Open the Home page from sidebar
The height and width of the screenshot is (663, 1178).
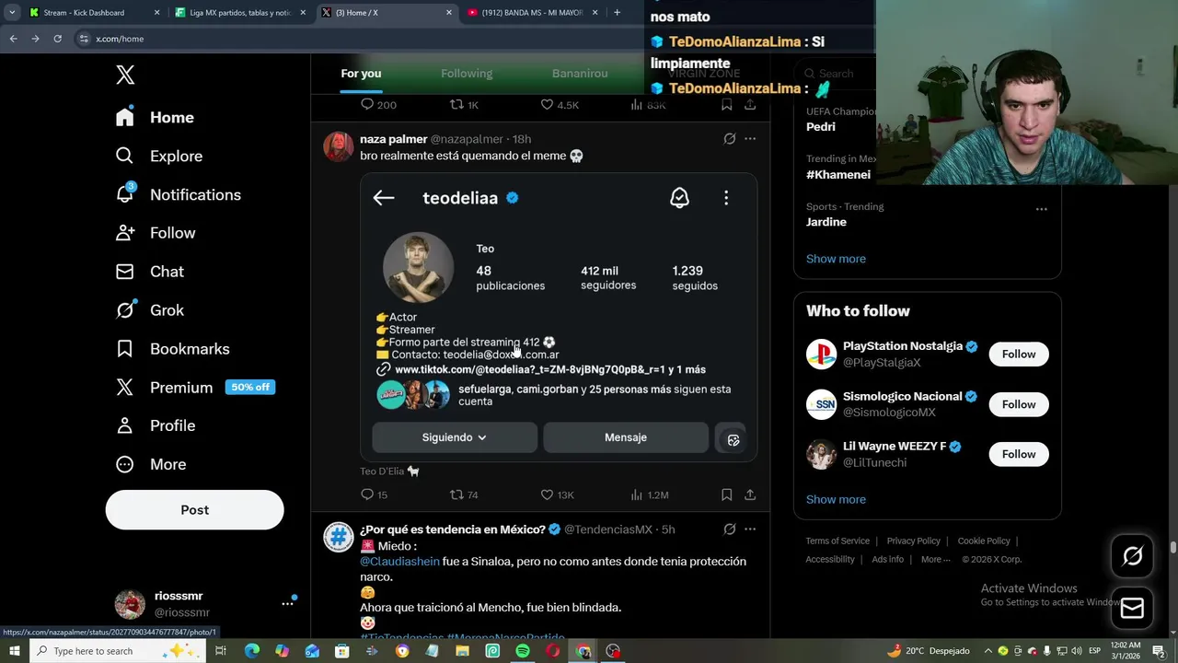[155, 117]
